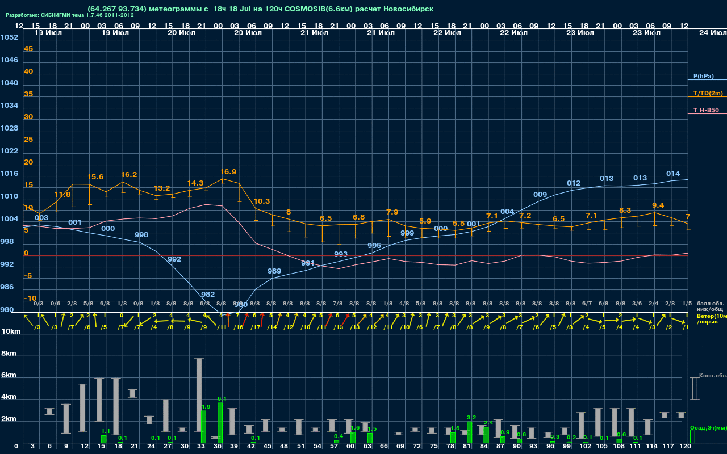Screen dimensions: 727x454
Task: Click the 24 Июл date label
Action: 712,33
